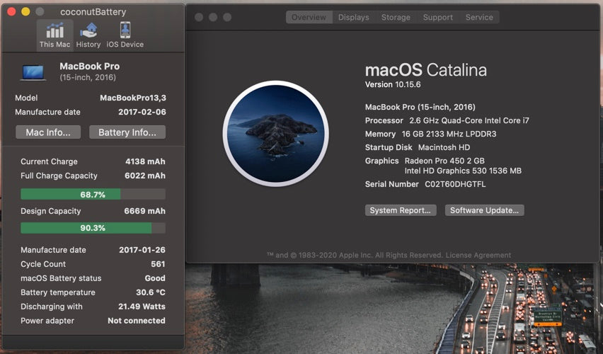
Task: Open the Service tab
Action: point(479,17)
